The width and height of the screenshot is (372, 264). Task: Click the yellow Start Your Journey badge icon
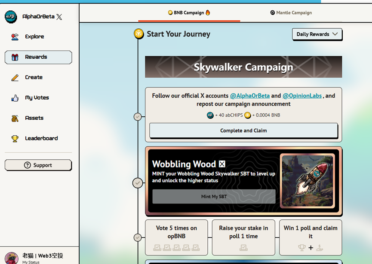click(x=138, y=34)
